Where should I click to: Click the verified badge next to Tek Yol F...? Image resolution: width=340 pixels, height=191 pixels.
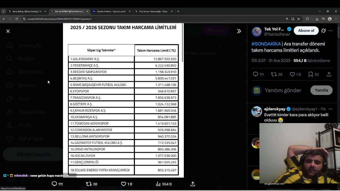click(289, 29)
